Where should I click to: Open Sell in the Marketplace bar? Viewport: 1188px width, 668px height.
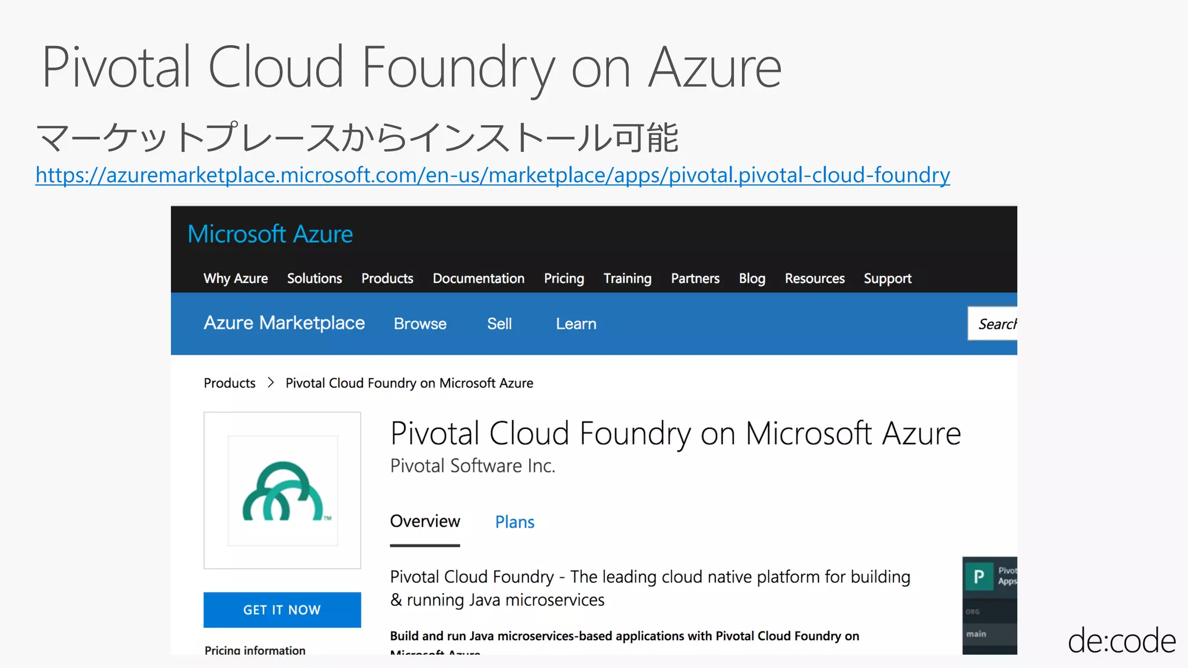click(x=499, y=324)
